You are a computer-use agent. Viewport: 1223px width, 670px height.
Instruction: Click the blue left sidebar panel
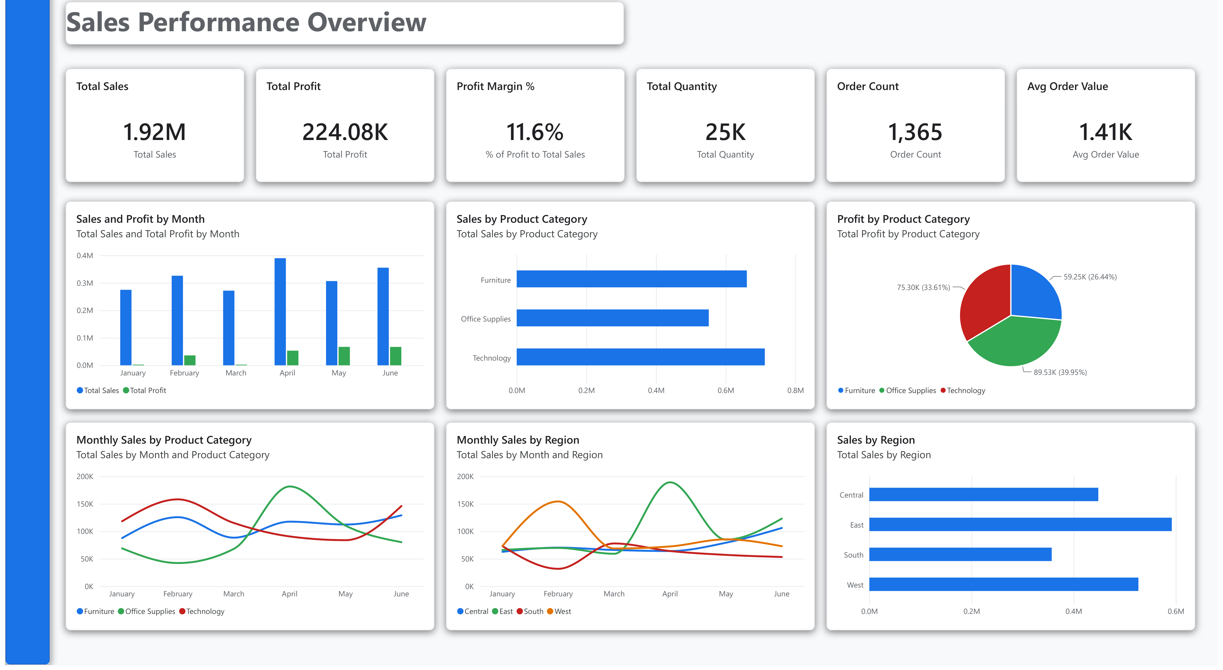click(28, 332)
